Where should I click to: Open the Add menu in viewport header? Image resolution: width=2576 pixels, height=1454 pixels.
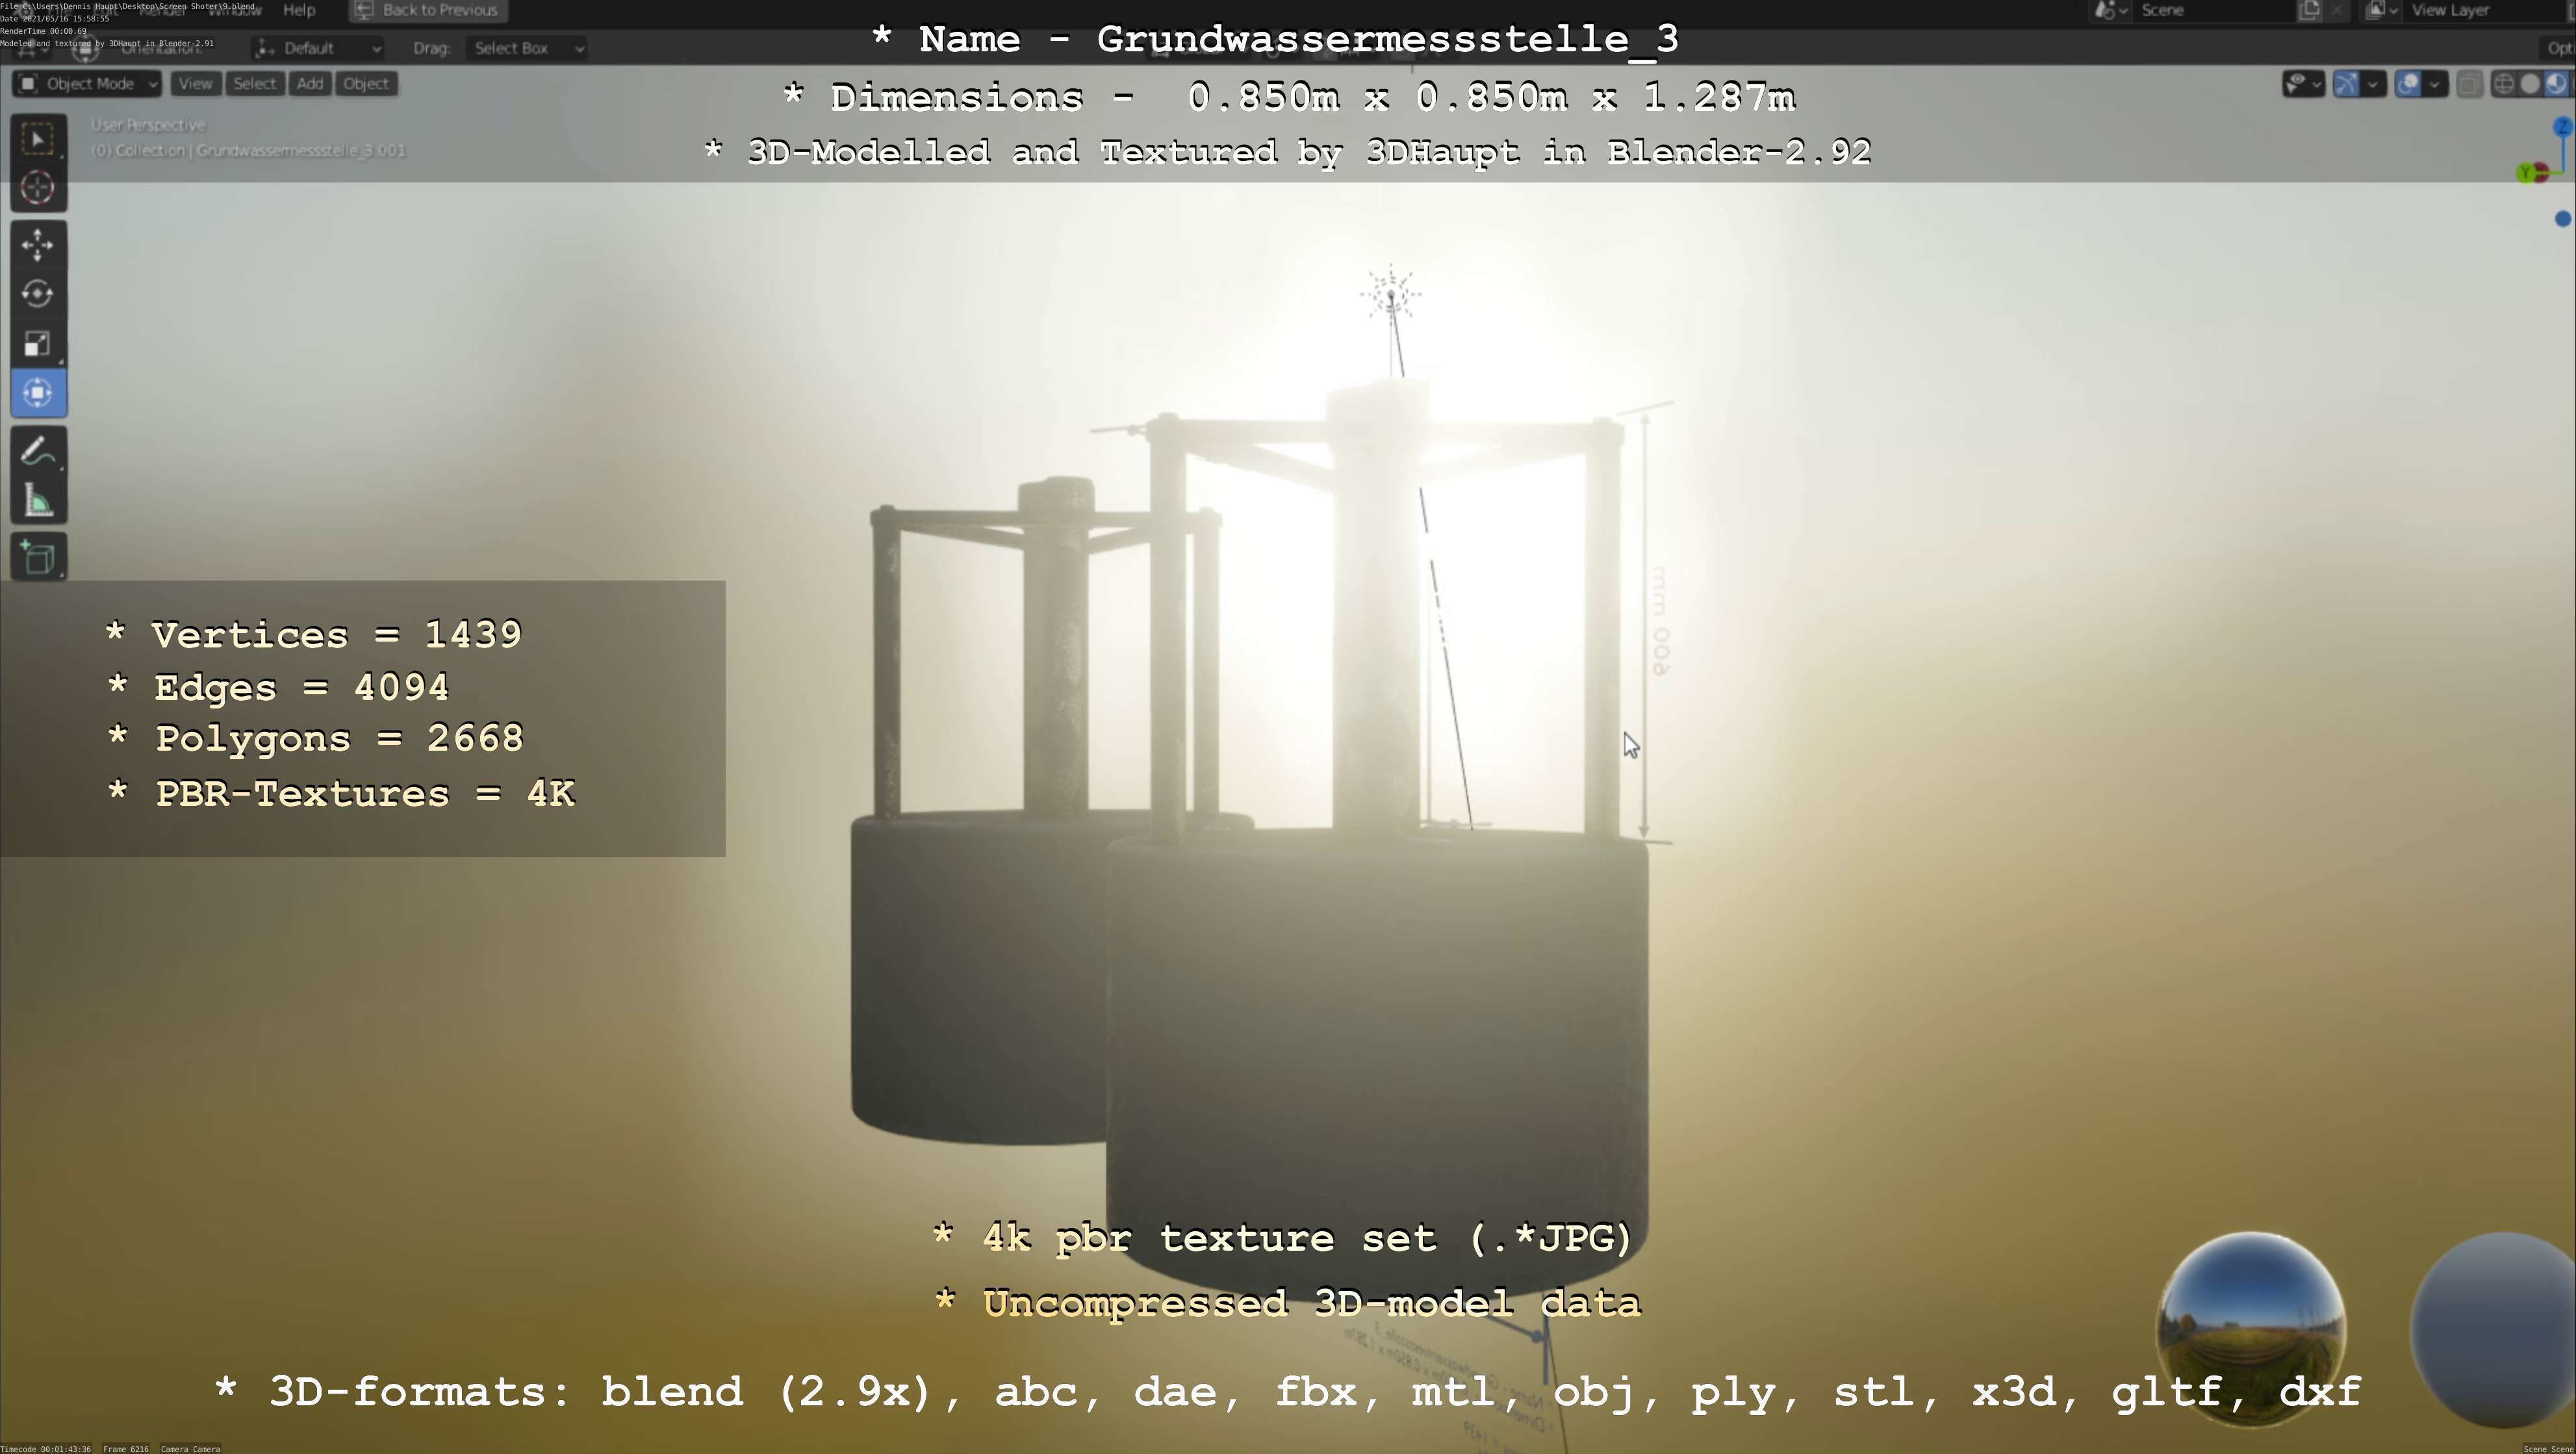[310, 84]
